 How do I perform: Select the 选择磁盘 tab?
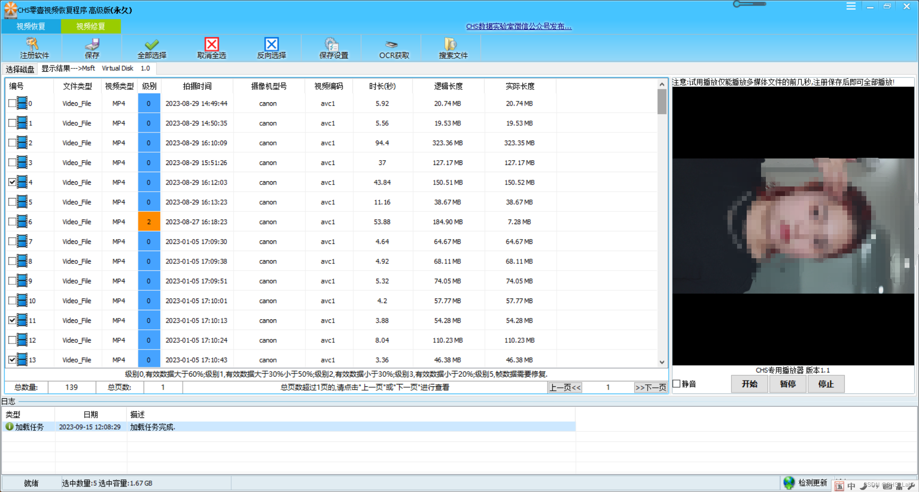[x=20, y=69]
